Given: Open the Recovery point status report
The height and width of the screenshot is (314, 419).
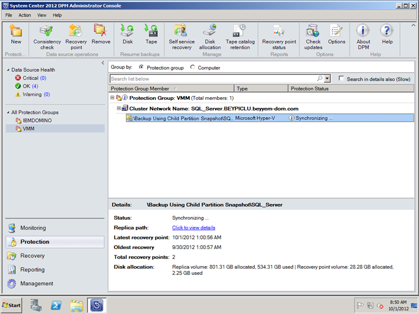Looking at the screenshot, I should point(279,37).
